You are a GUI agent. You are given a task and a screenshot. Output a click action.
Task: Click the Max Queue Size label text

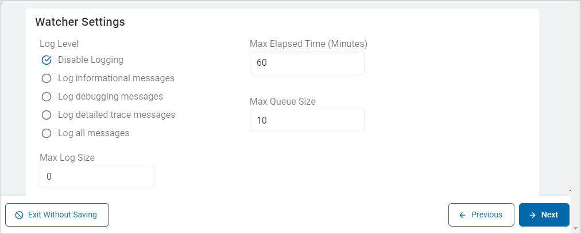pos(282,101)
